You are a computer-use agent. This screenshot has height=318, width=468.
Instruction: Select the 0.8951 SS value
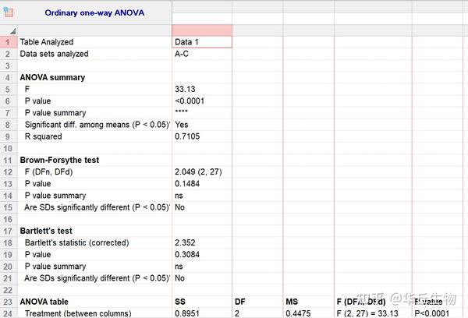point(202,313)
